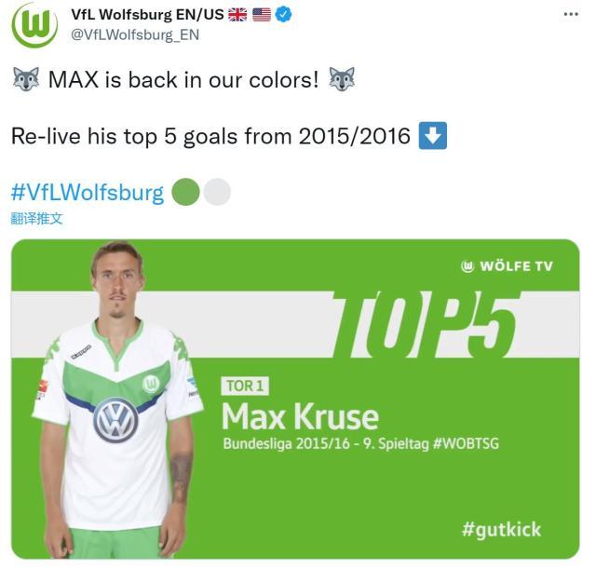The width and height of the screenshot is (596, 569).
Task: Click the Wölfe TV logo in the video
Action: point(507,266)
